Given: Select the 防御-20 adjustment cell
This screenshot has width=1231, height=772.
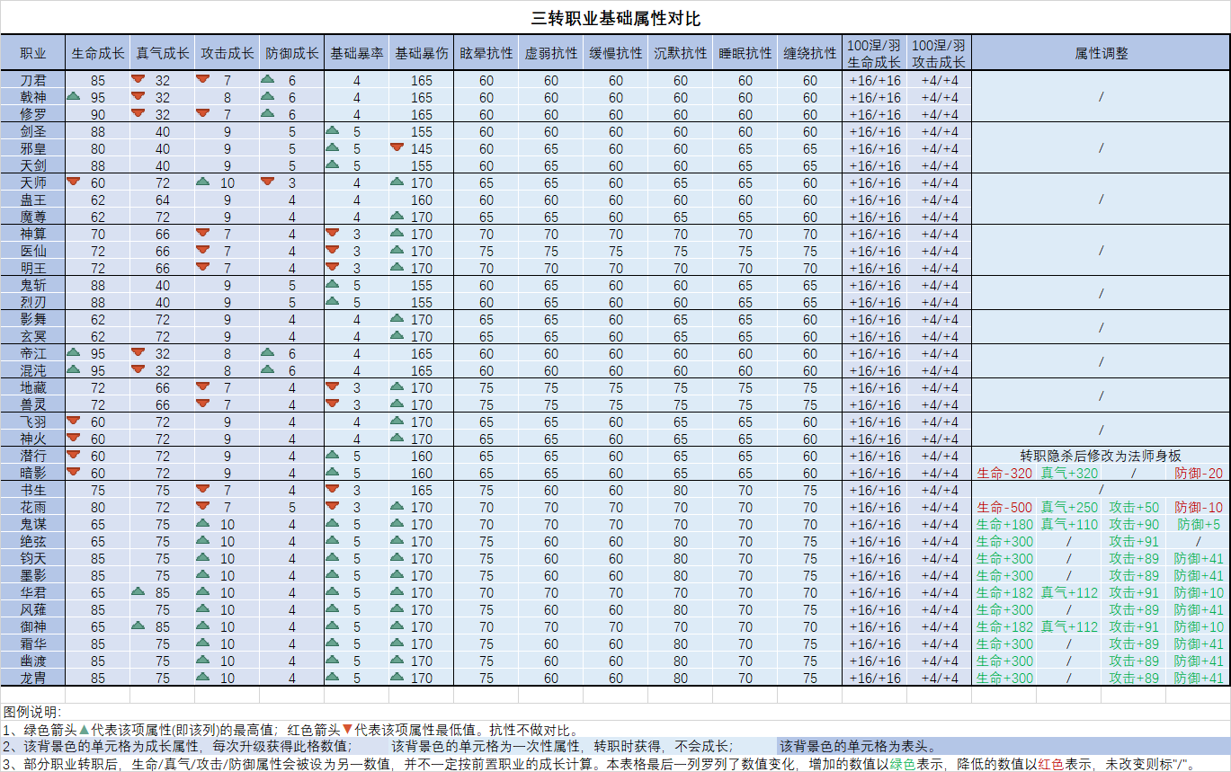Looking at the screenshot, I should tap(1199, 473).
